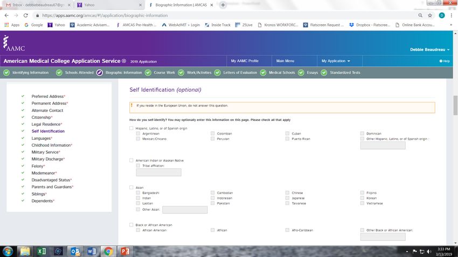Check the Colombian checkbox
The image size is (458, 257).
click(x=213, y=133)
